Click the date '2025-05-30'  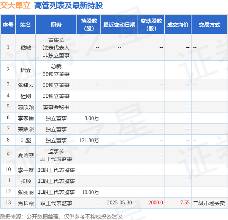click(x=119, y=202)
